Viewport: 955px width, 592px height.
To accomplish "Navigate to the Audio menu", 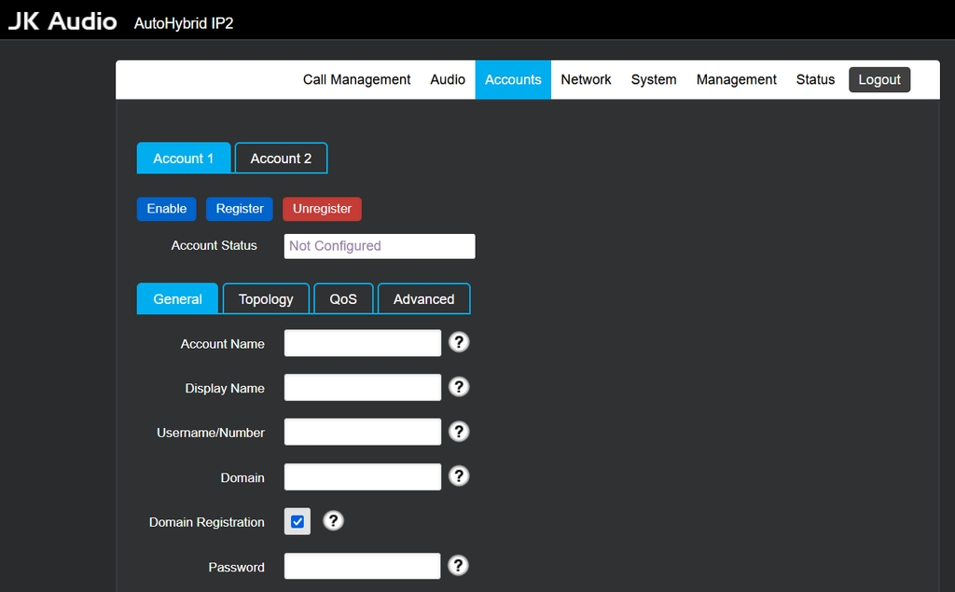I will point(448,80).
